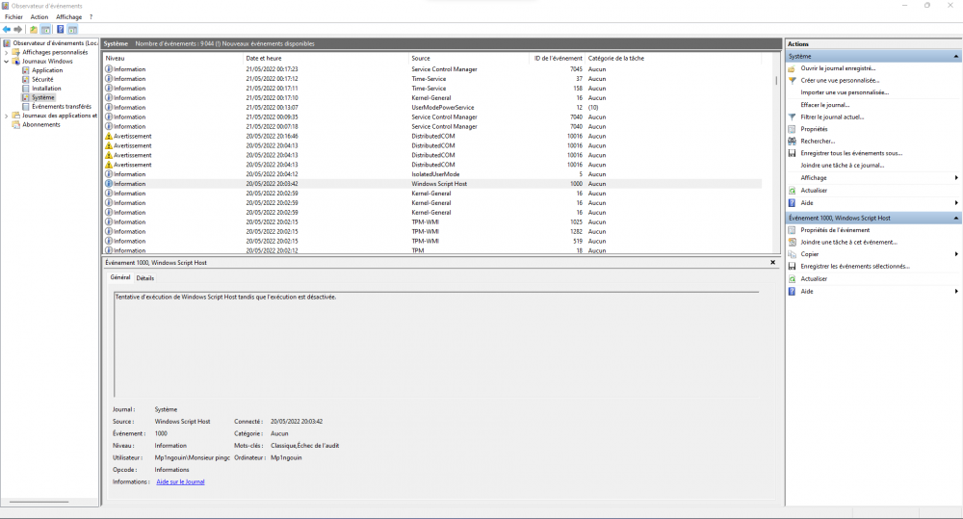
Task: Select 'Créer une vue personnalisée...' funnel action
Action: pyautogui.click(x=840, y=81)
